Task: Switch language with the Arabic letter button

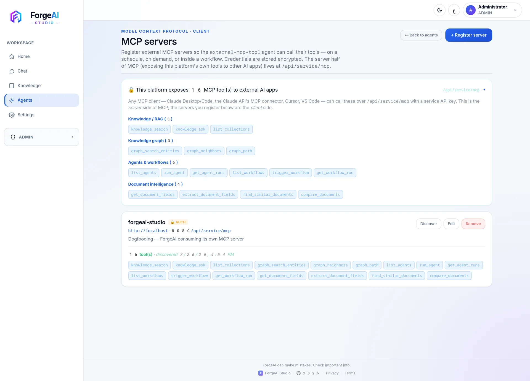Action: pyautogui.click(x=454, y=10)
